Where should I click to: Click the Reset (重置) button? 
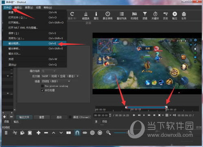point(41,117)
